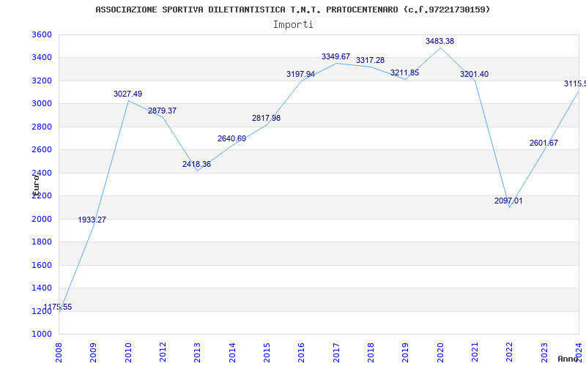This screenshot has width=586, height=366.
Task: Select the data label 2418.36
Action: pos(196,164)
